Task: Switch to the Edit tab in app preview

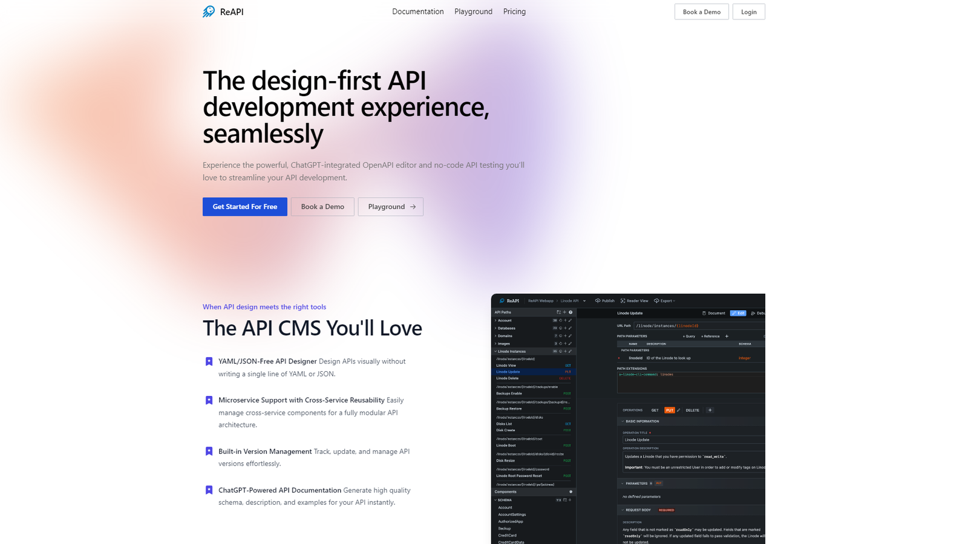Action: point(738,313)
